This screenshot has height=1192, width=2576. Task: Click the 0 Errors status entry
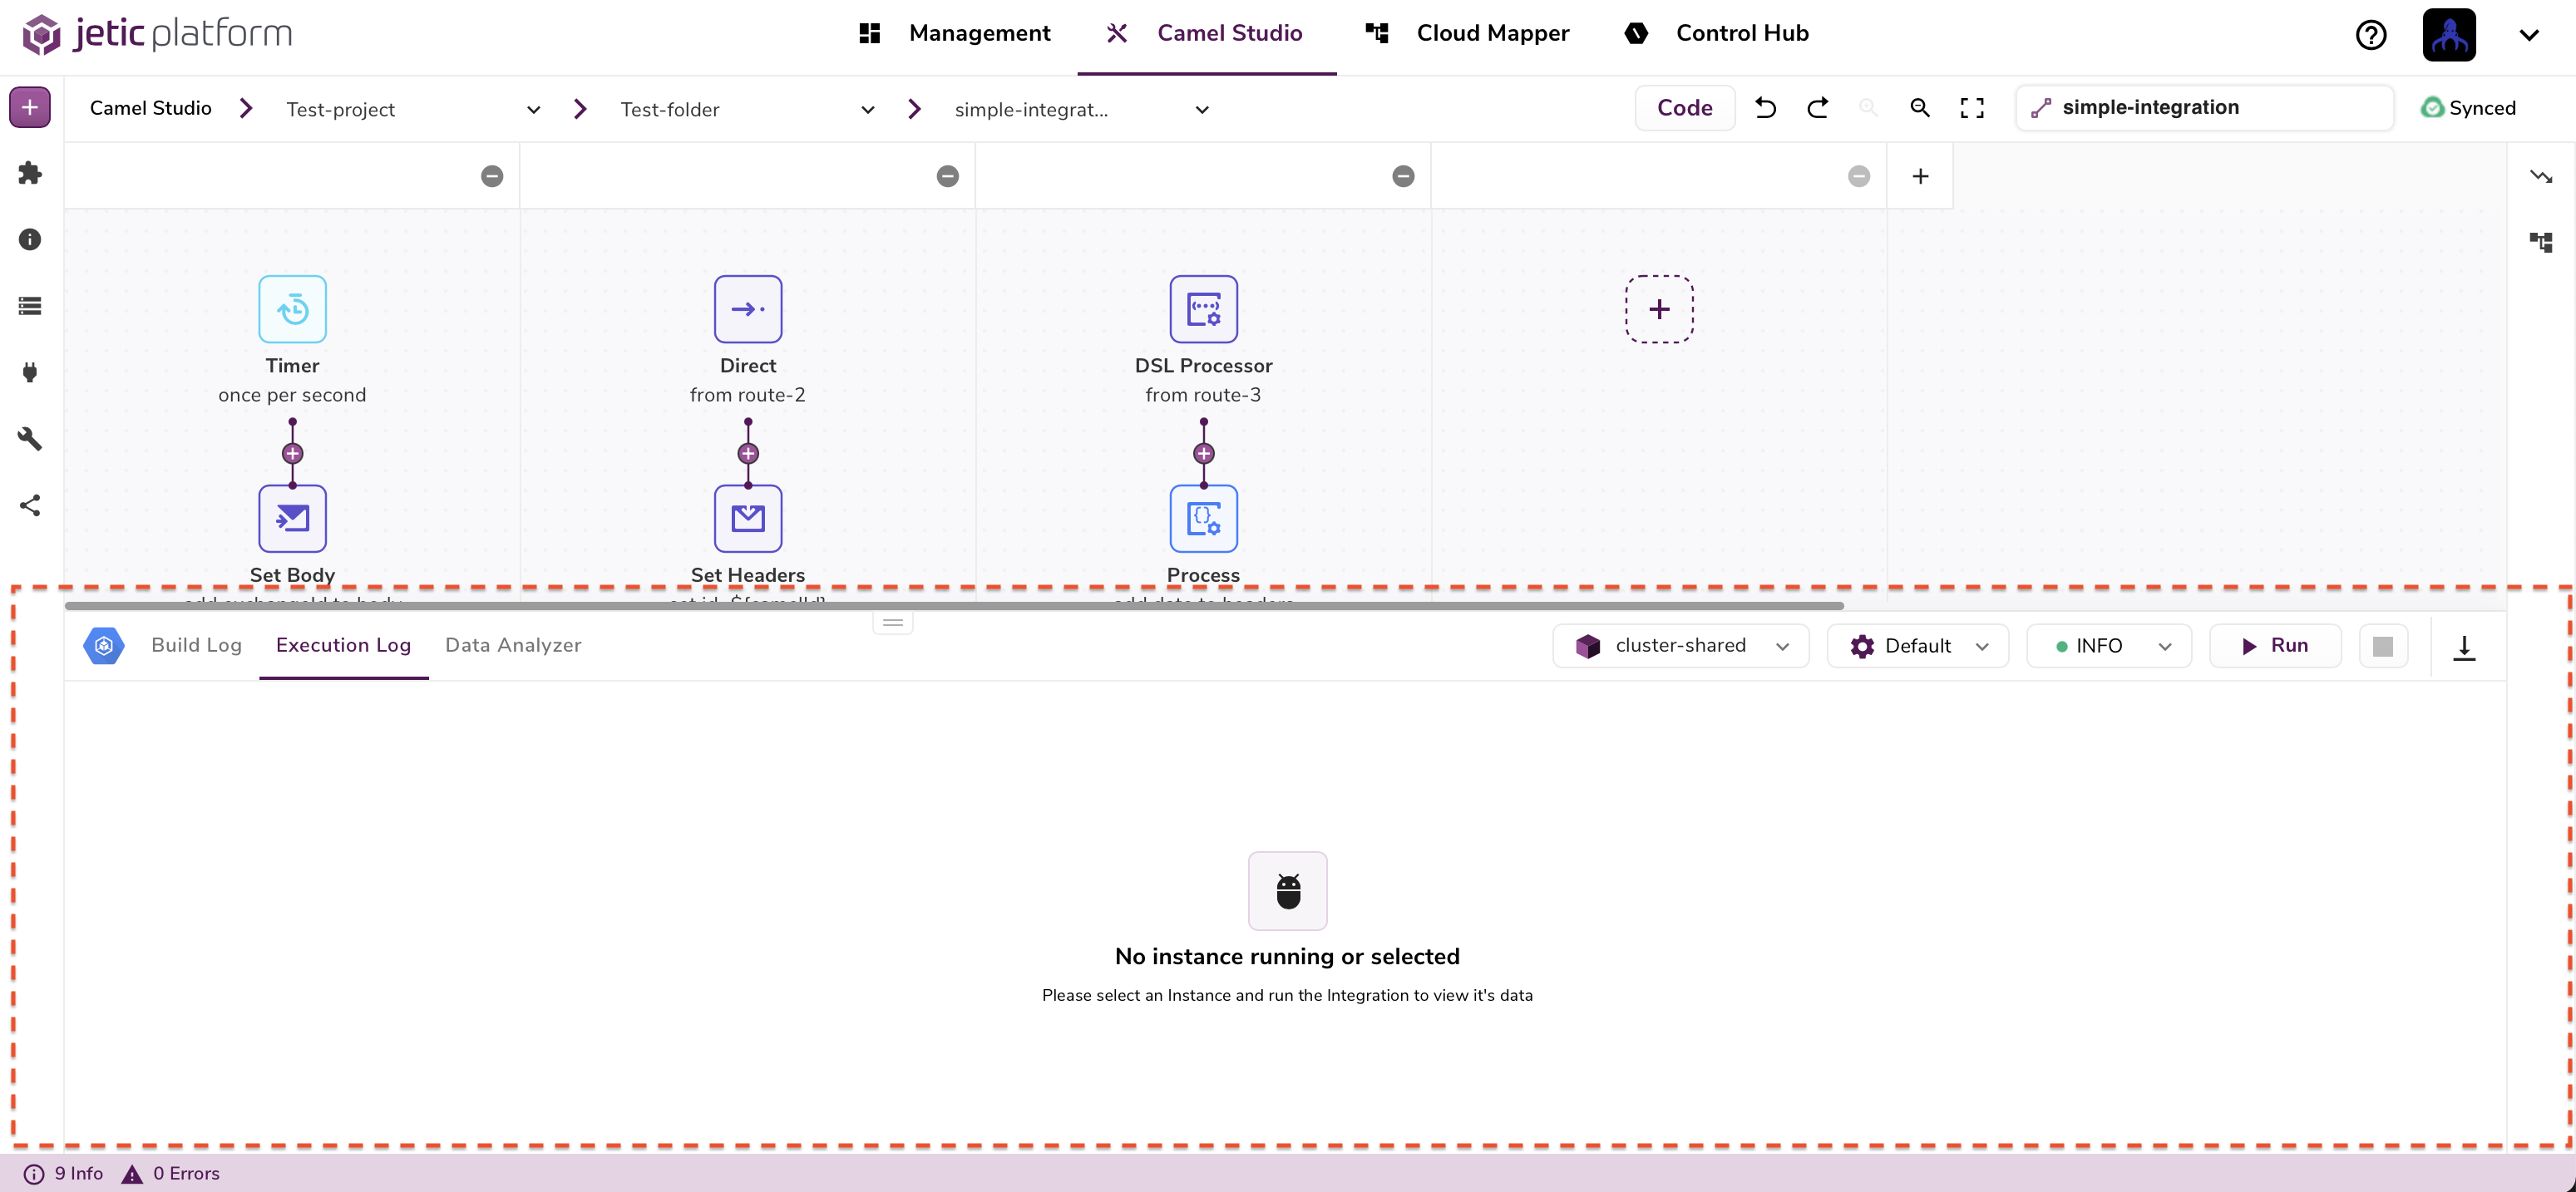[x=171, y=1173]
